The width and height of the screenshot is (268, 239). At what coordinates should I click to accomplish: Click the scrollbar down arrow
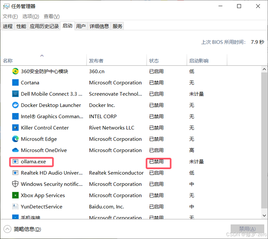(264, 215)
